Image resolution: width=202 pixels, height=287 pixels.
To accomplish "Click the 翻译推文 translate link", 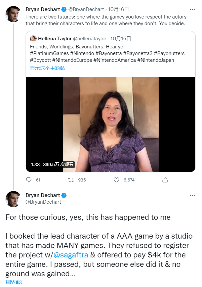I will pos(14,282).
